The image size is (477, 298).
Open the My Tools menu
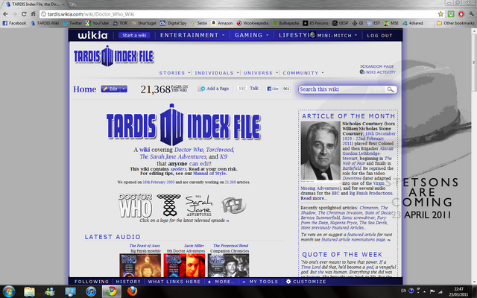(x=260, y=282)
